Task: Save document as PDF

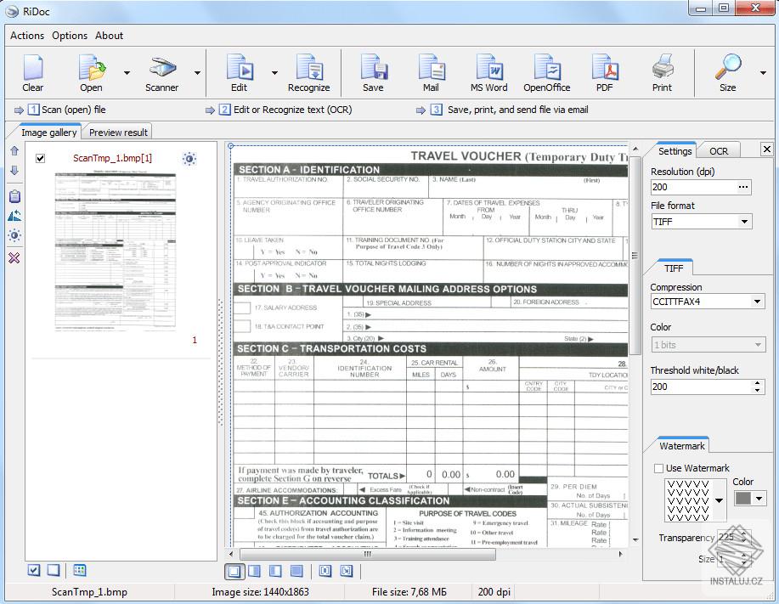Action: point(604,73)
